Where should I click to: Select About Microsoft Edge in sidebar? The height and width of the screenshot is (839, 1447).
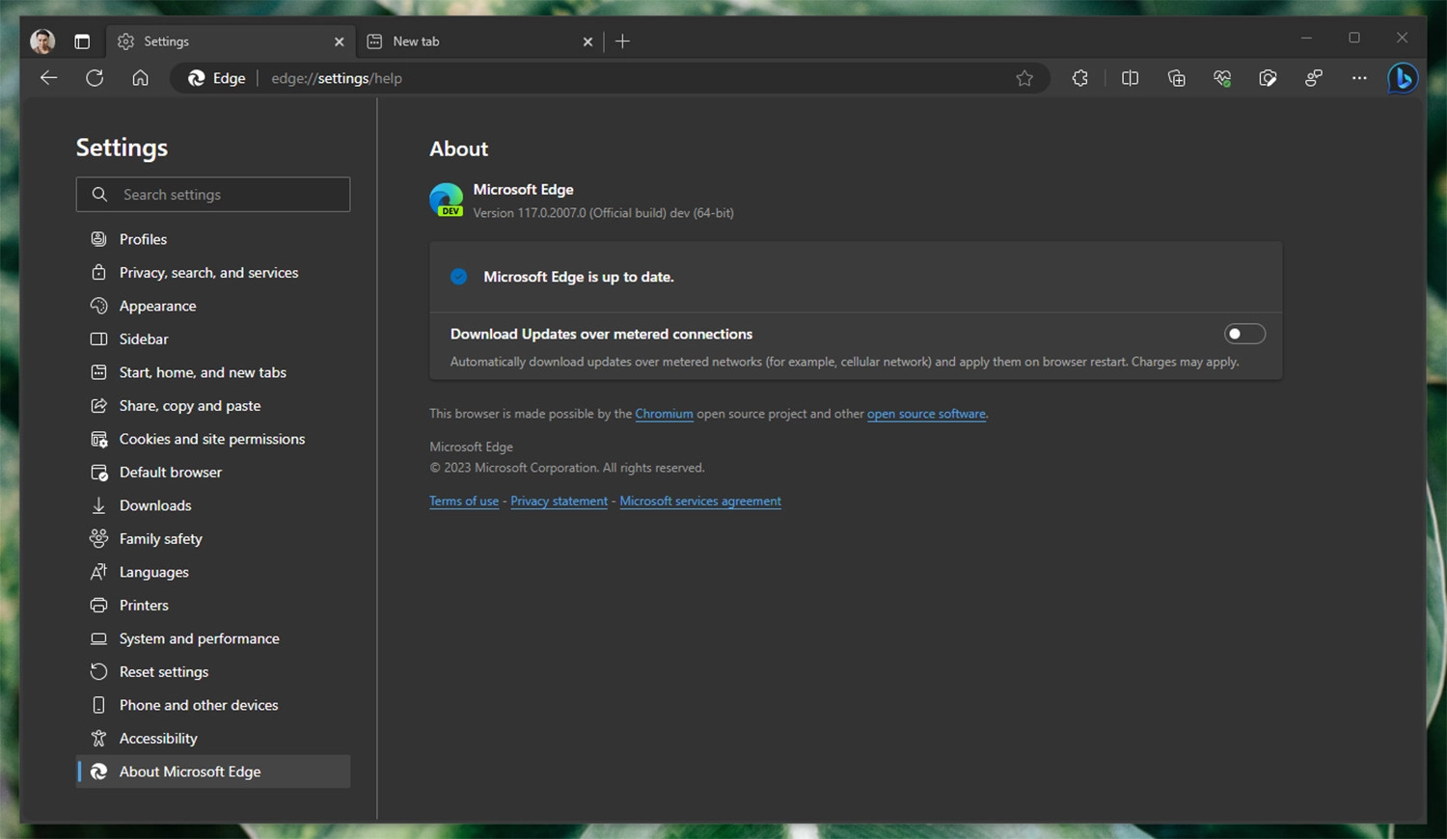(213, 771)
